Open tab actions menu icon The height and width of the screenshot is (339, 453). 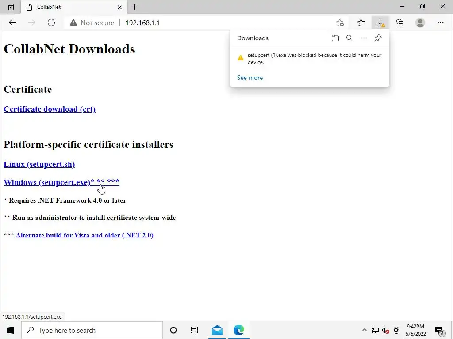coord(11,7)
